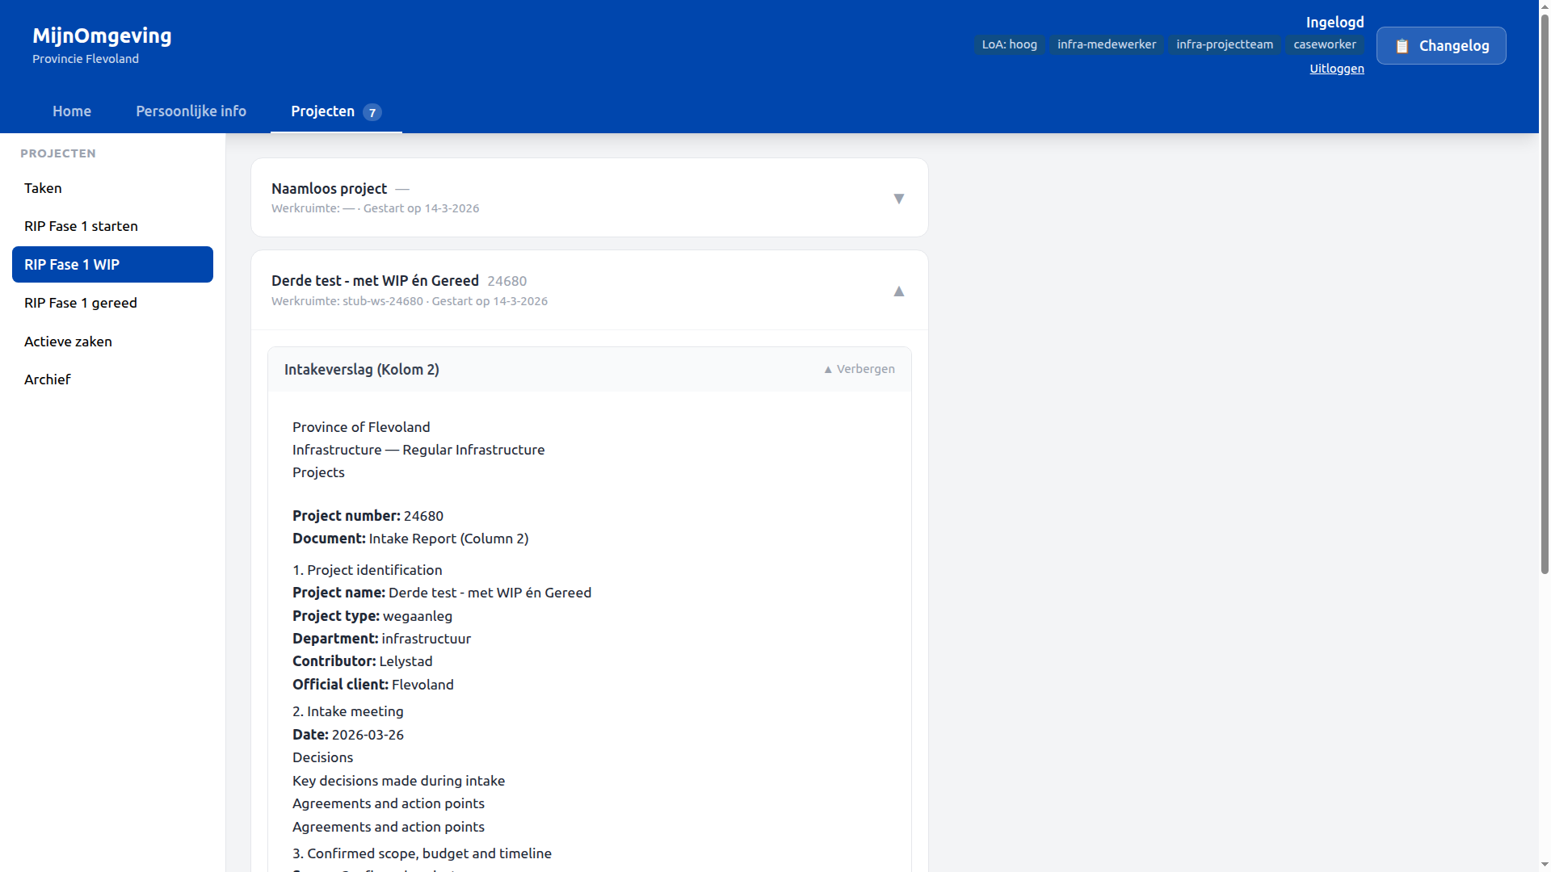1551x872 pixels.
Task: Toggle the caseworker role badge
Action: (1325, 44)
